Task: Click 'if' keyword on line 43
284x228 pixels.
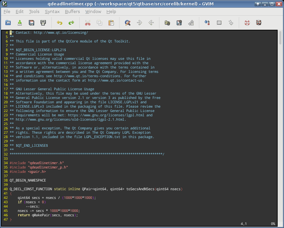Action: pyautogui.click(x=20, y=202)
